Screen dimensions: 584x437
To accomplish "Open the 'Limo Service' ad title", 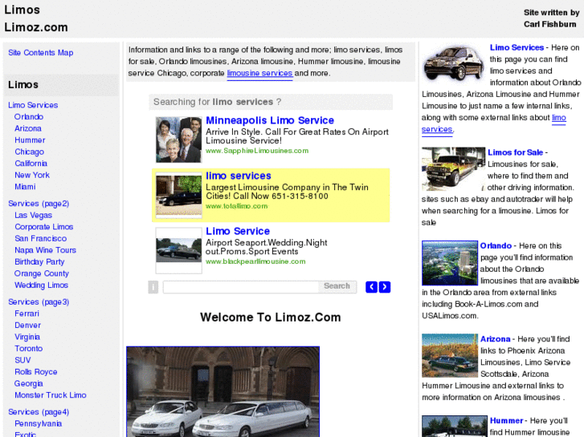I will coord(238,231).
